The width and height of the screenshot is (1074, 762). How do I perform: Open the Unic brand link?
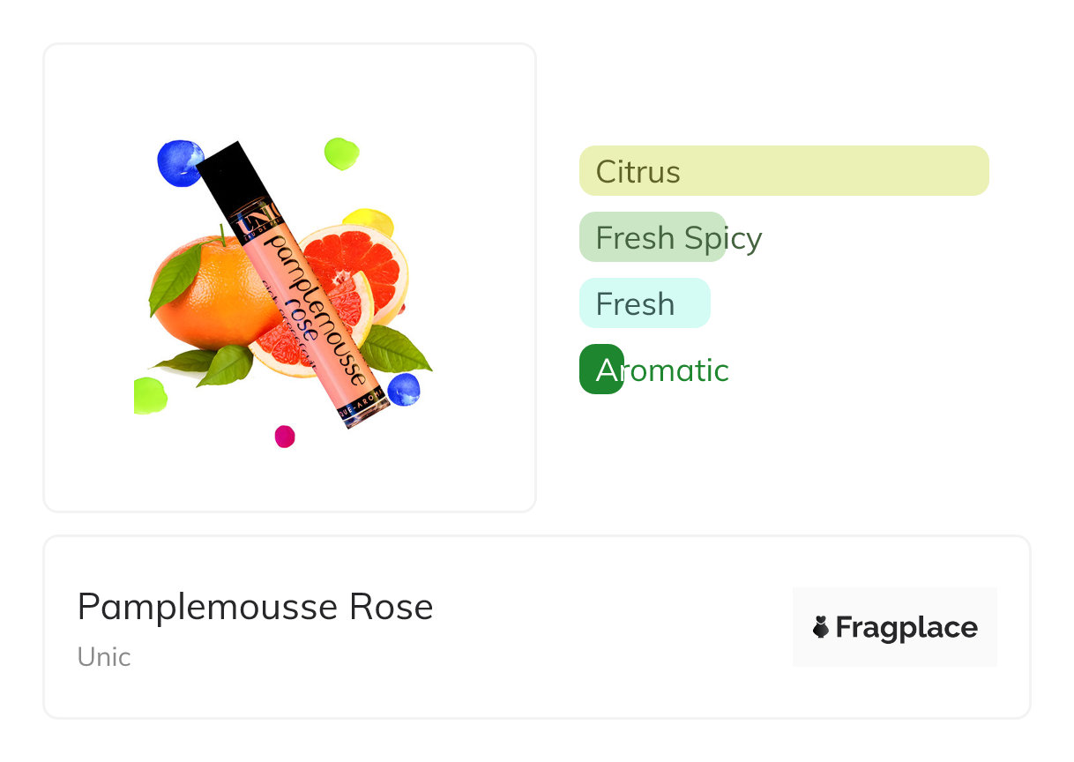[x=104, y=657]
